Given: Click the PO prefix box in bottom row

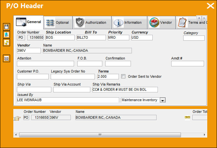Looking at the screenshot, I should (26, 117).
